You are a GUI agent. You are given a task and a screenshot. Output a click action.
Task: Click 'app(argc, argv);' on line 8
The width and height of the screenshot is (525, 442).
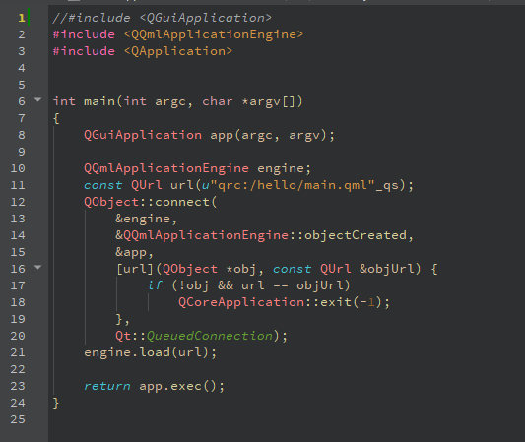click(x=272, y=135)
